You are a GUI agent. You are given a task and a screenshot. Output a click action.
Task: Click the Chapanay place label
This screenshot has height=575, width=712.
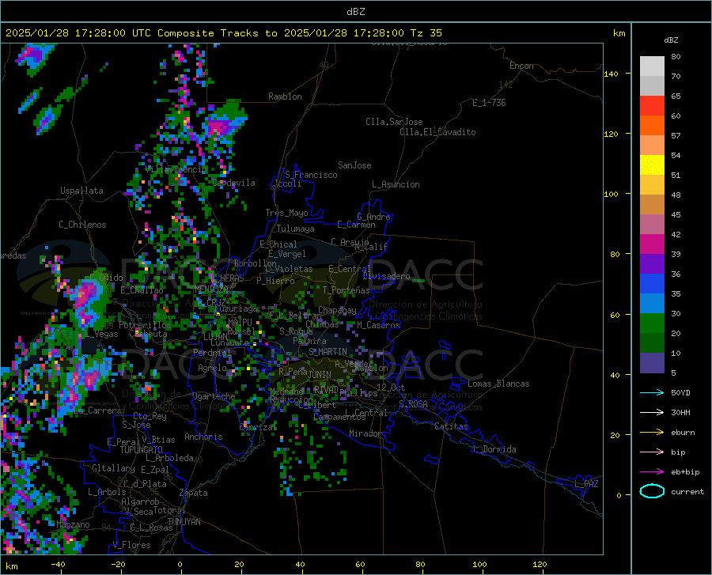click(337, 310)
